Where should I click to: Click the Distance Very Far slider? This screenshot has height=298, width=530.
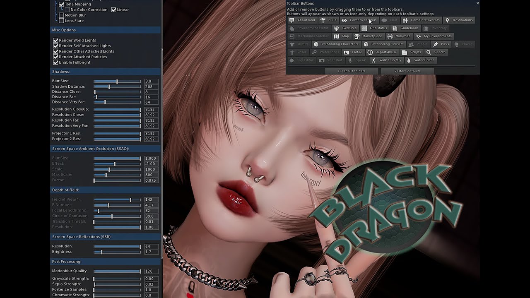click(117, 102)
